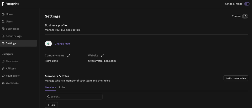
Task: Click the Webhooks icon
Action: click(3, 83)
